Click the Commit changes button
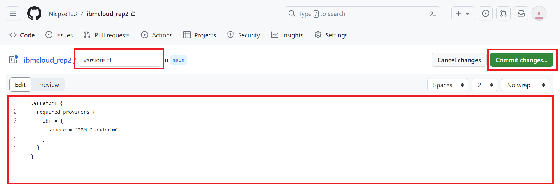Image resolution: width=560 pixels, height=184 pixels. coord(521,60)
